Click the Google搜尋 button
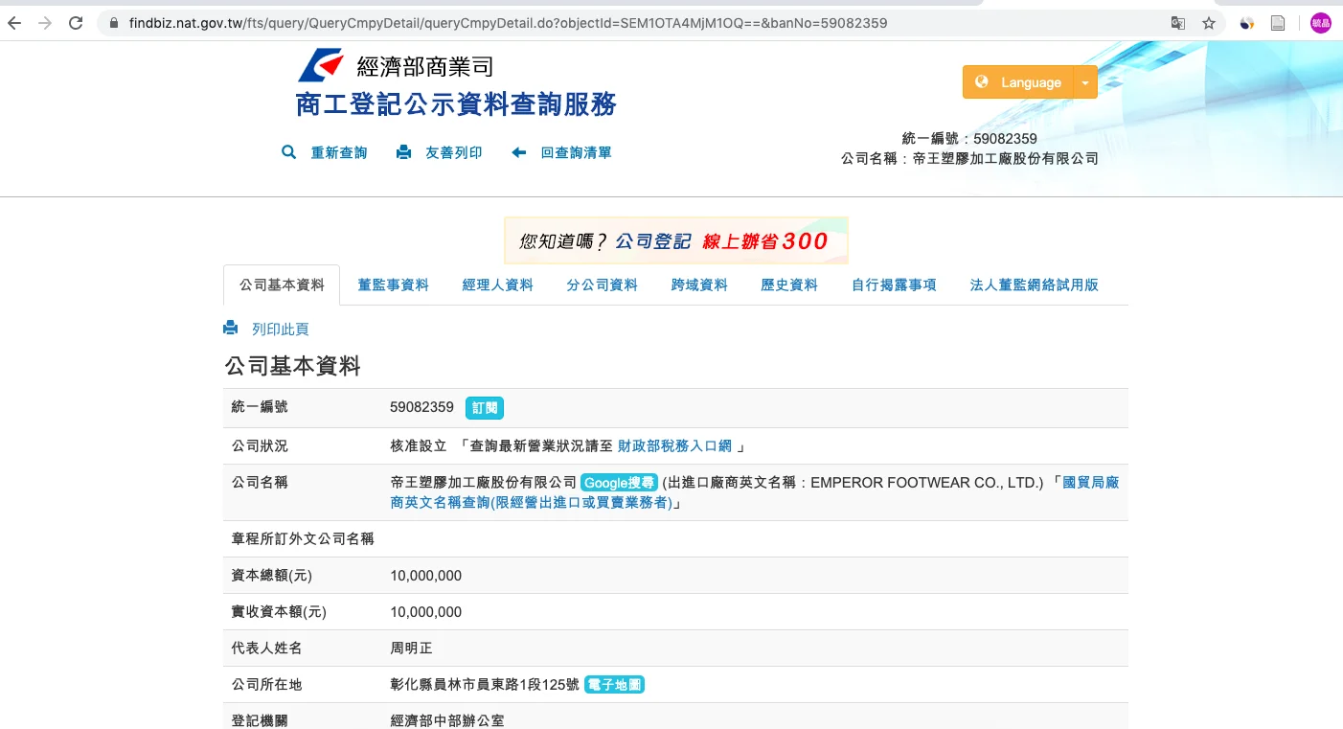The height and width of the screenshot is (729, 1343). click(x=619, y=483)
